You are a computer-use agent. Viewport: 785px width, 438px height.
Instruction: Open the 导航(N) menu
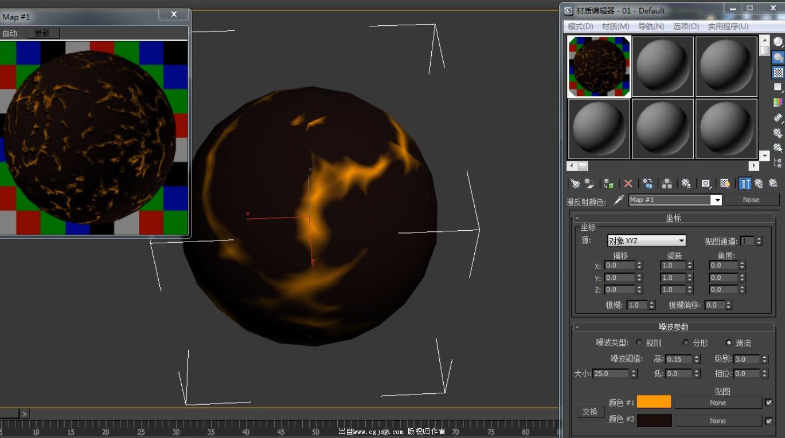651,26
